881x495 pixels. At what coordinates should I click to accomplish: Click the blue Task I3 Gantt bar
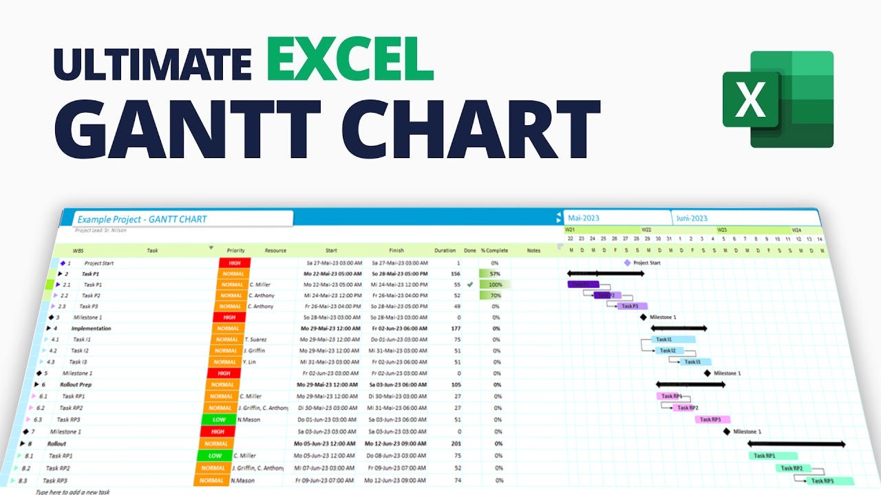[696, 362]
